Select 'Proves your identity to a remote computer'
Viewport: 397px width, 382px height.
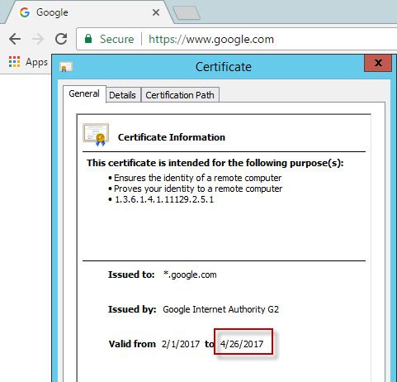[198, 189]
